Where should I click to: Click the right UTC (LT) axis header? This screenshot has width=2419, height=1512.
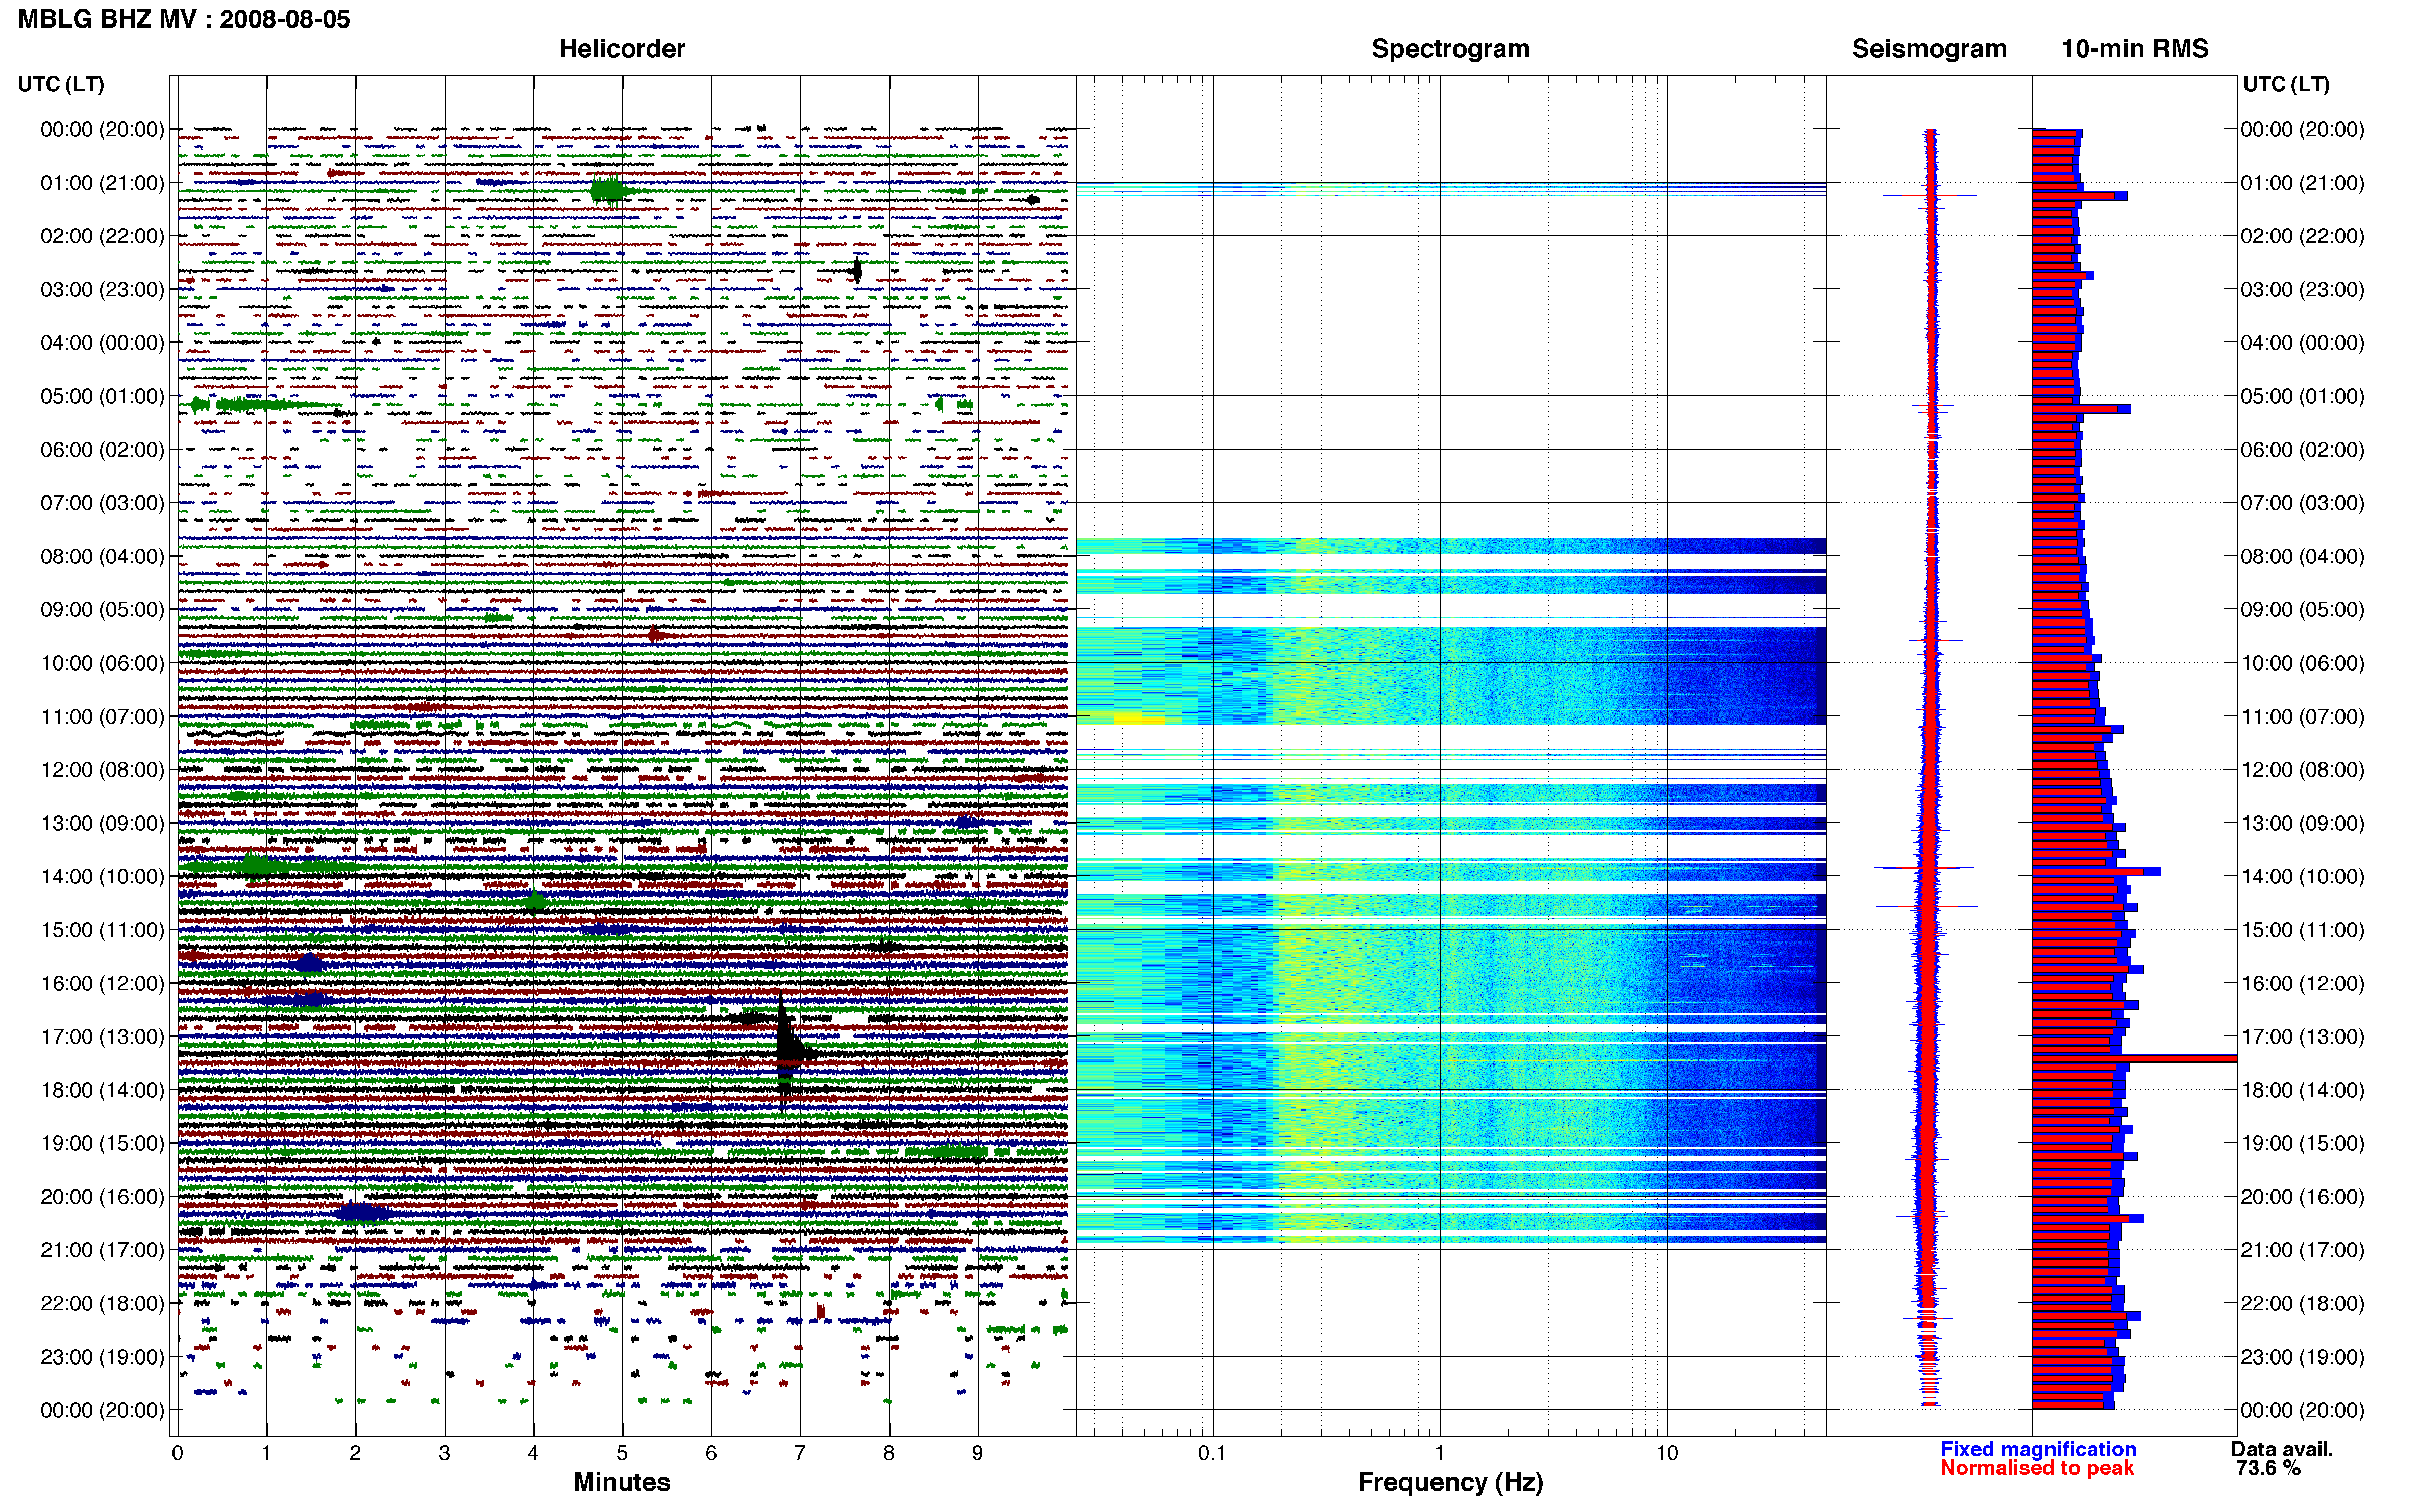[2285, 84]
